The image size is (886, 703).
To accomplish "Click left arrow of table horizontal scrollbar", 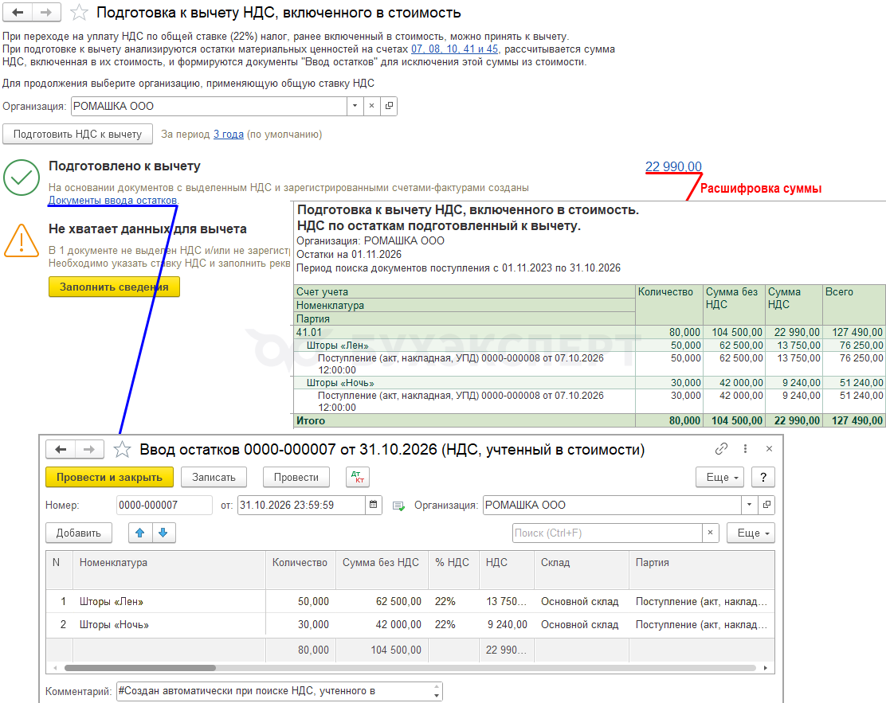I will (55, 668).
